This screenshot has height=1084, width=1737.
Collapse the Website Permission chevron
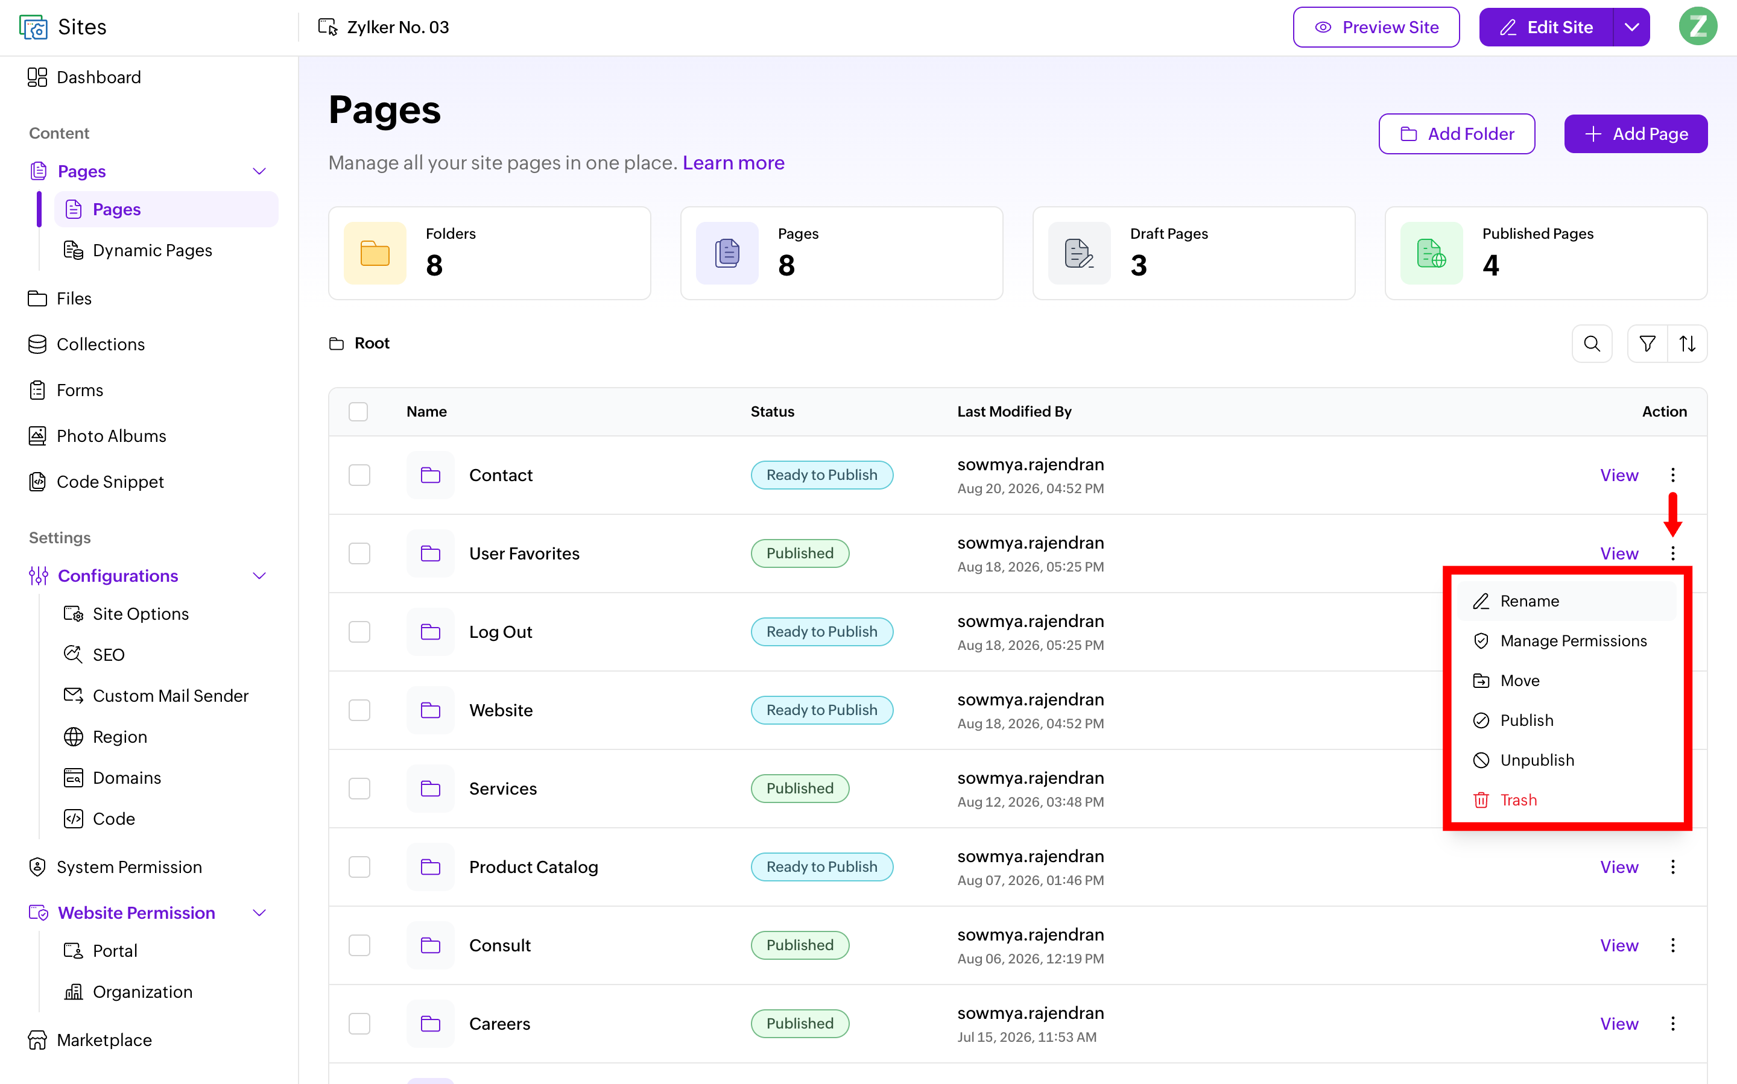coord(259,913)
